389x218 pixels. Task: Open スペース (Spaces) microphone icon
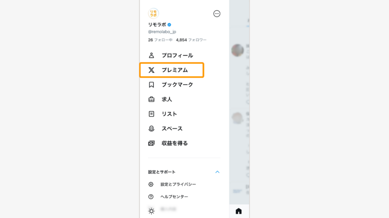coord(151,128)
